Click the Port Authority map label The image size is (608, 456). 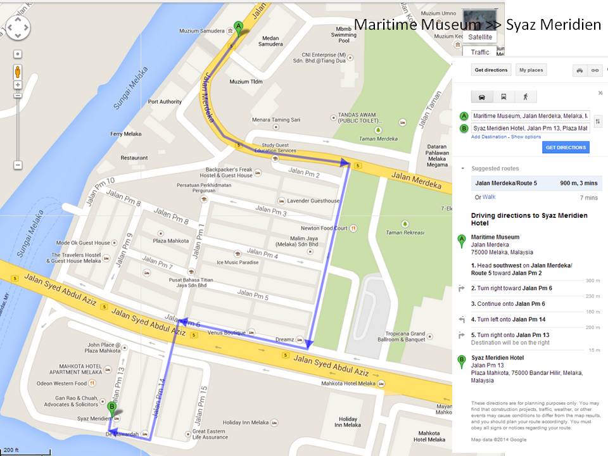point(165,101)
